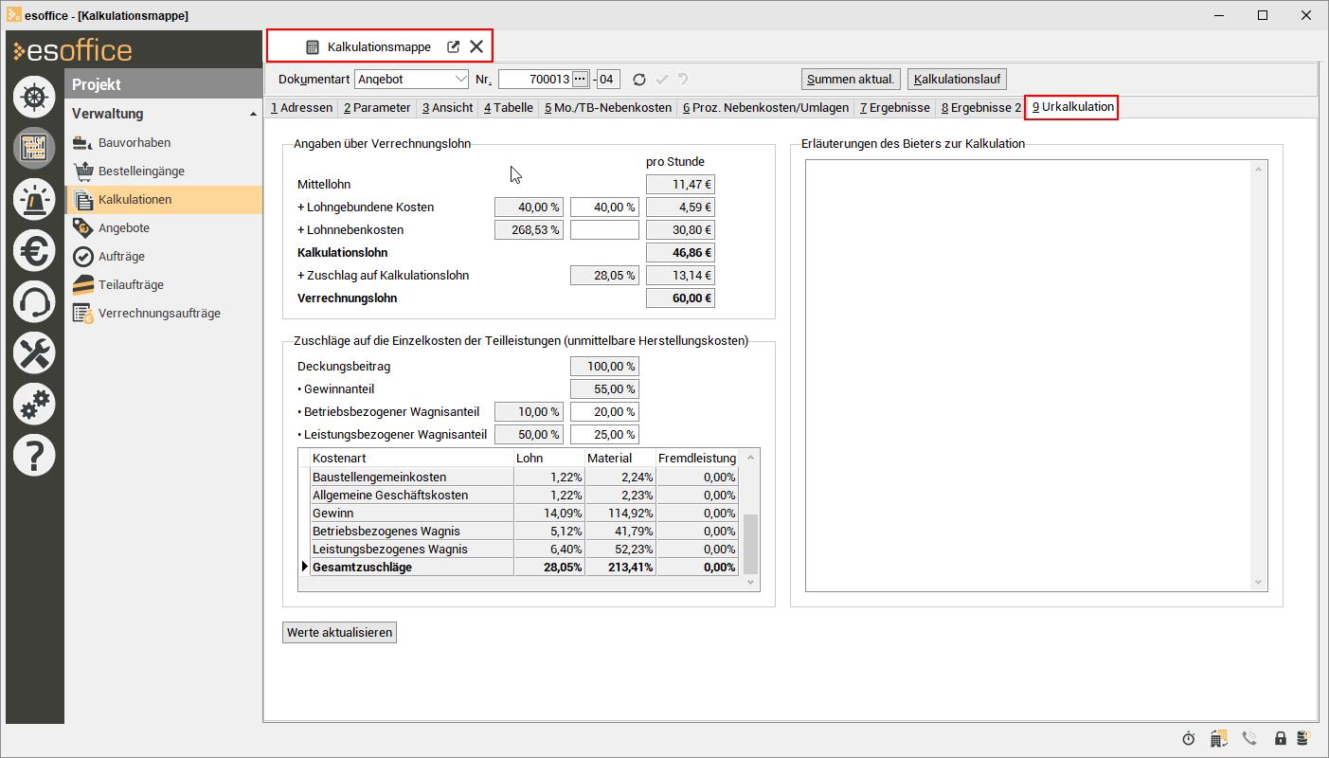The image size is (1329, 758).
Task: Click the Kalkulationslauf button
Action: (957, 79)
